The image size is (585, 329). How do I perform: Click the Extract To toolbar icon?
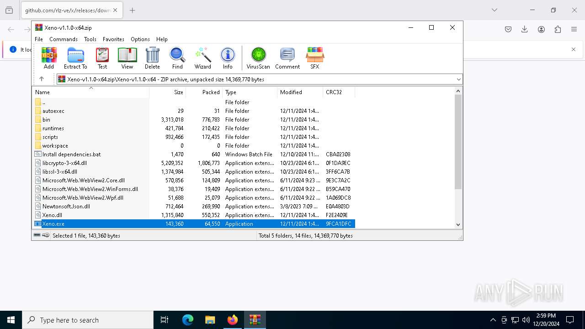(75, 58)
